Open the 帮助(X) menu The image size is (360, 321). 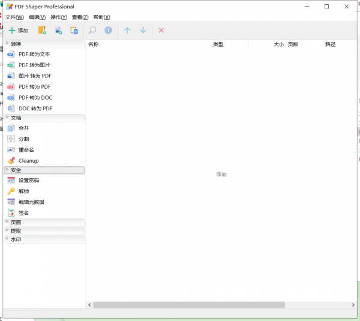coord(102,17)
